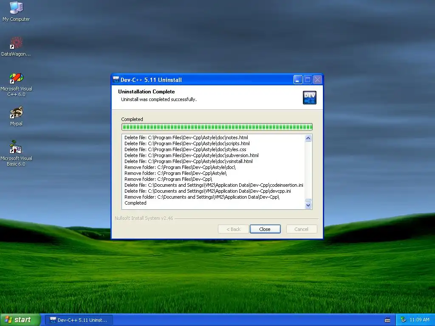Click the log scrollbar track

click(x=308, y=170)
